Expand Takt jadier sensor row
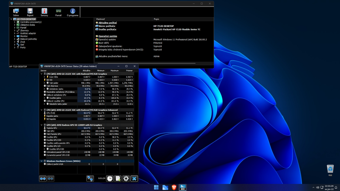Screen dimensions: 340x191 [x=44, y=83]
